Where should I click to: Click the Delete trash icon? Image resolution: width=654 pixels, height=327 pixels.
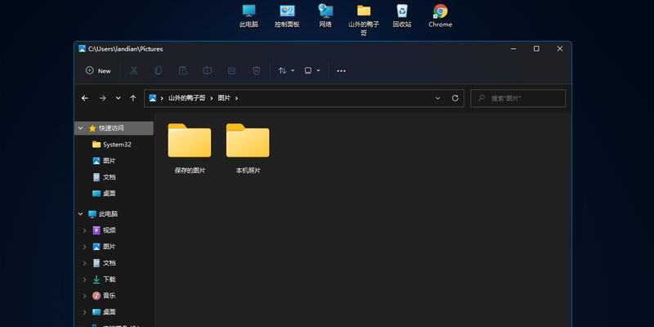[x=257, y=71]
